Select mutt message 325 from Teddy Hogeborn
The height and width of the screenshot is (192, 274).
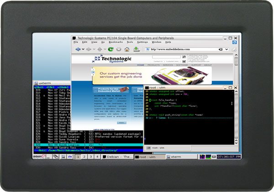coord(89,134)
